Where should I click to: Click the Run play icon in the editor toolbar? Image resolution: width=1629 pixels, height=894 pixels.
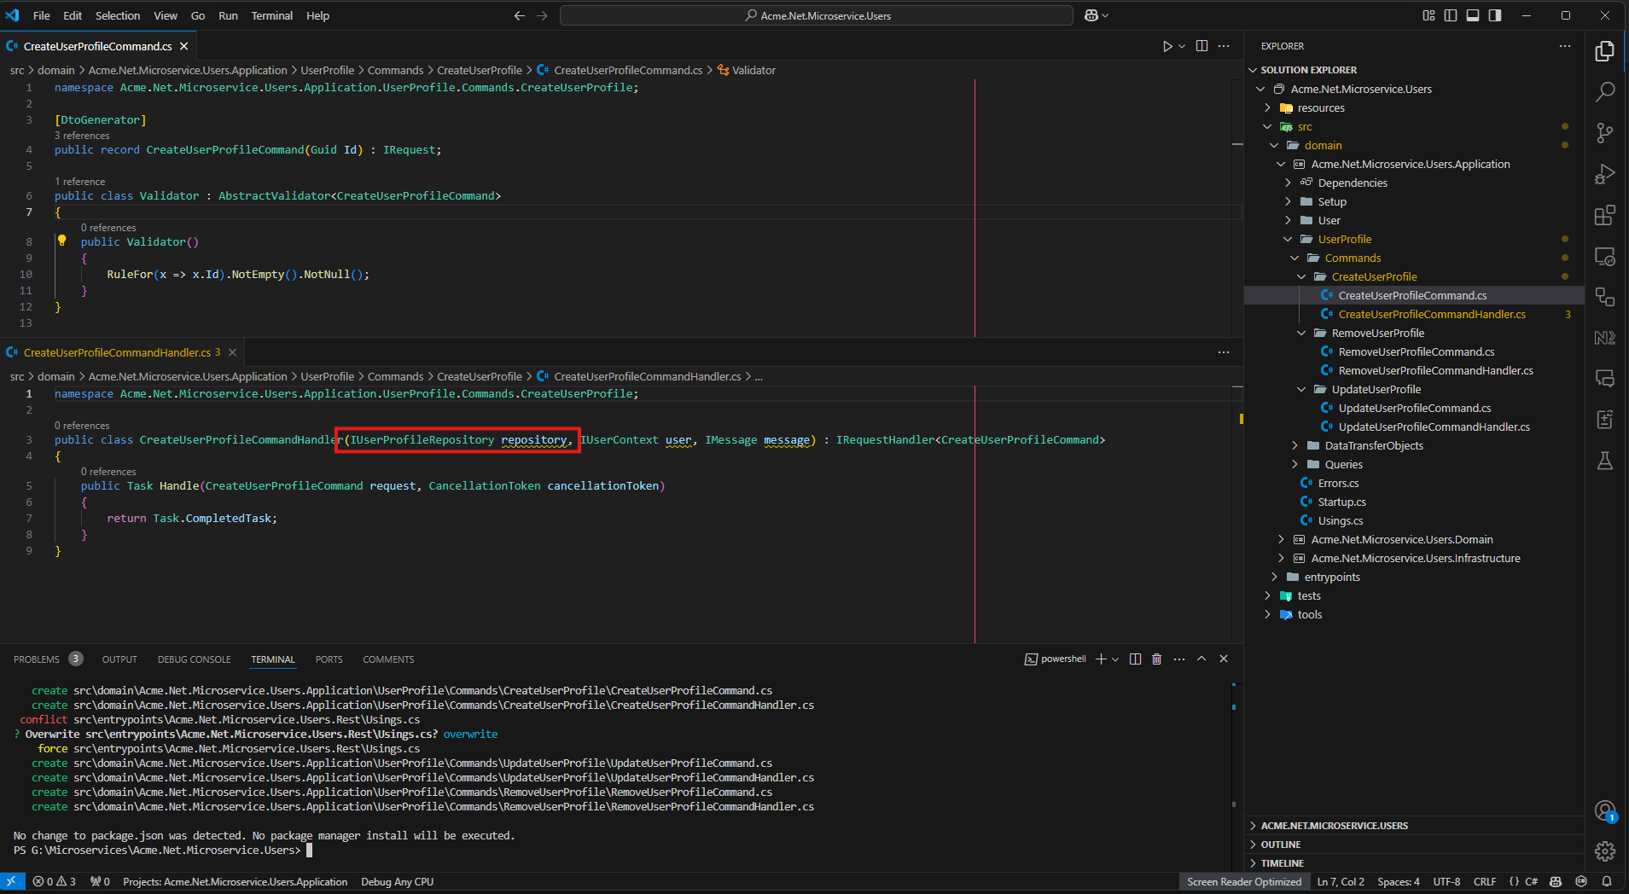click(x=1166, y=46)
